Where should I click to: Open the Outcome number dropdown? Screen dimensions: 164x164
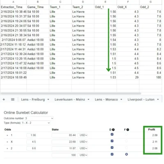coord(39,118)
